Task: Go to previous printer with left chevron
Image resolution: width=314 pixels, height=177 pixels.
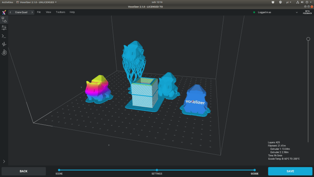Action: [10, 12]
